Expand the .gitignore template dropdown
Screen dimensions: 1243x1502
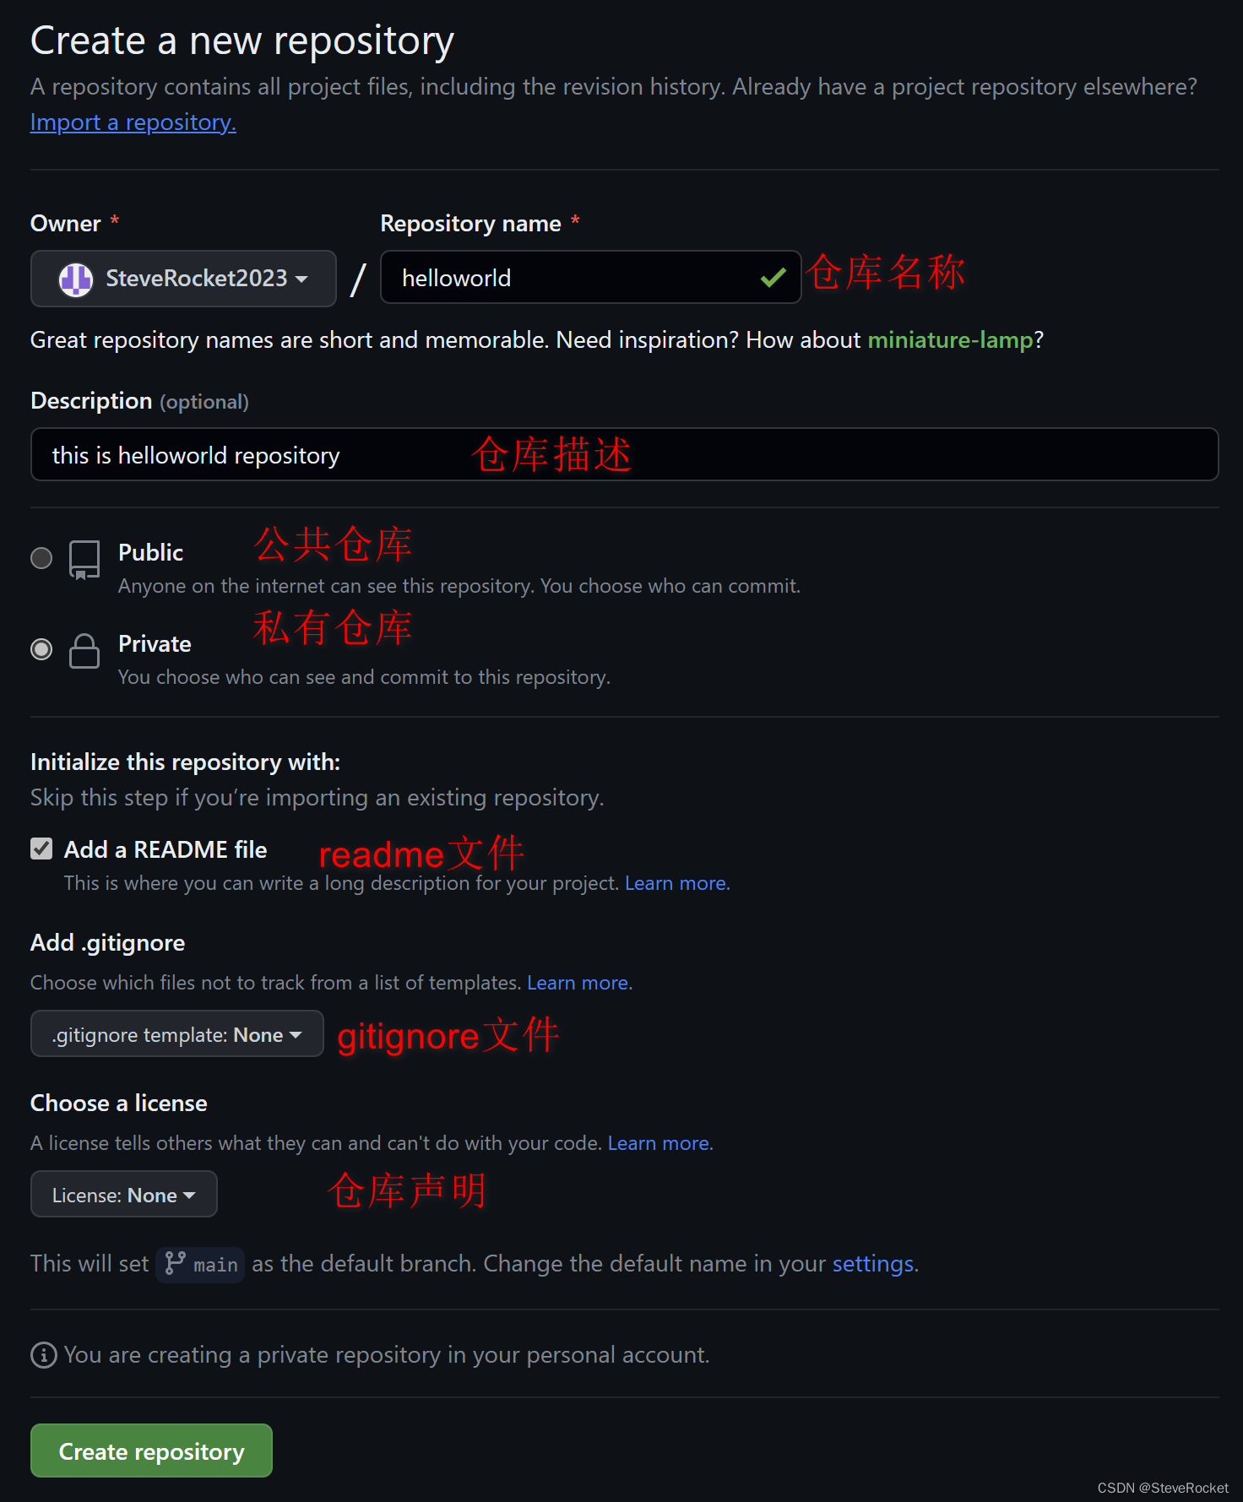(x=177, y=1033)
